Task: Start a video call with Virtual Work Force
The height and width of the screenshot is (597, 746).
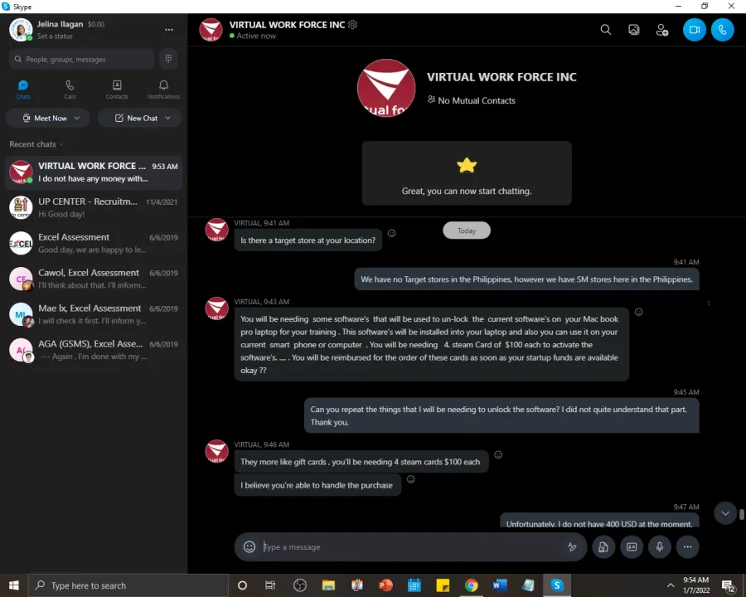Action: pos(694,30)
